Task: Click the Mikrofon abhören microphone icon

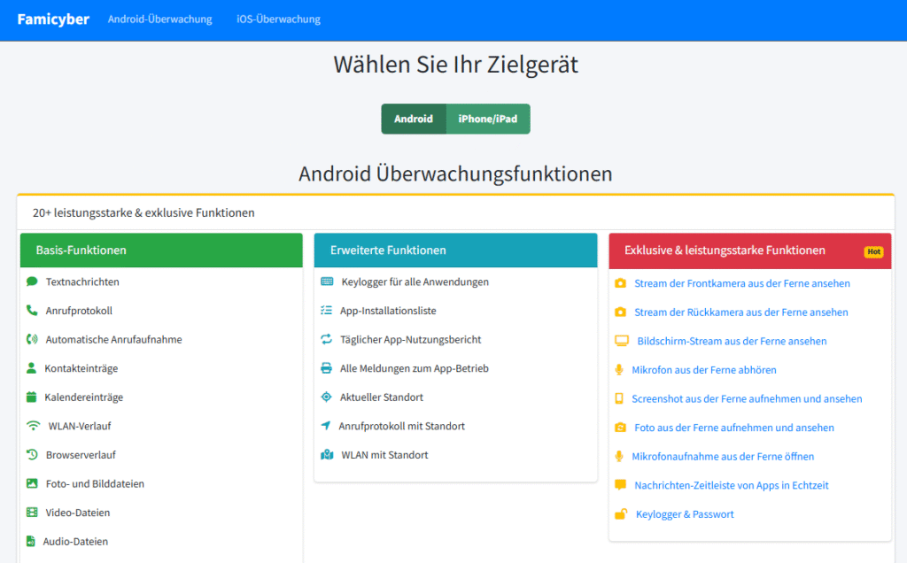Action: pyautogui.click(x=619, y=370)
